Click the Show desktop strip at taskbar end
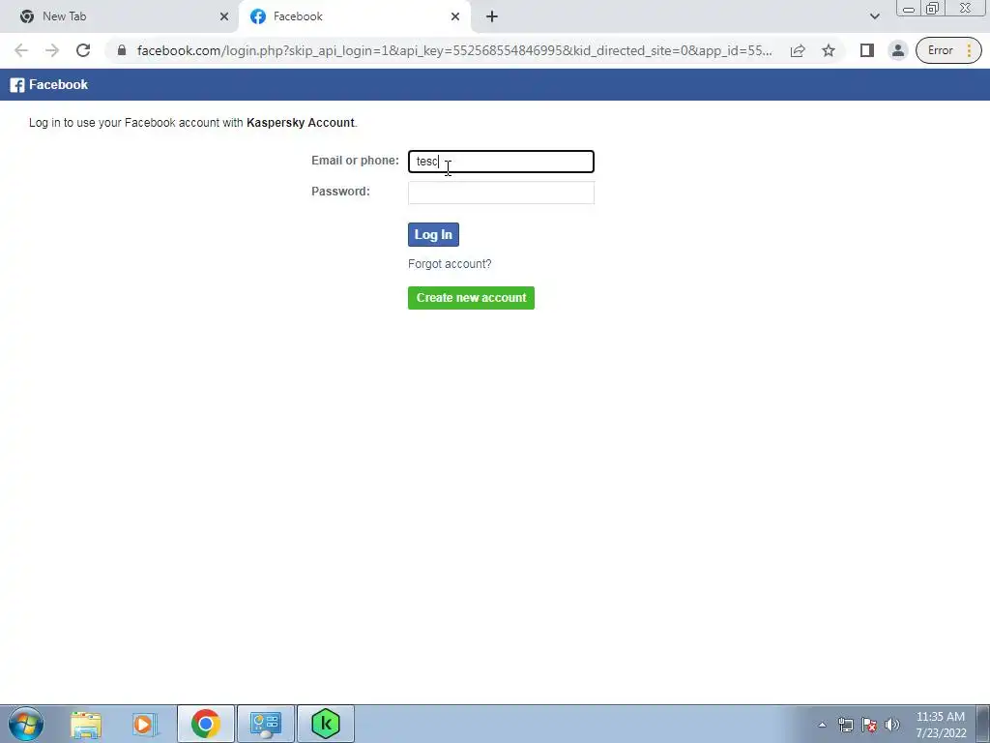The height and width of the screenshot is (743, 990). click(x=983, y=724)
